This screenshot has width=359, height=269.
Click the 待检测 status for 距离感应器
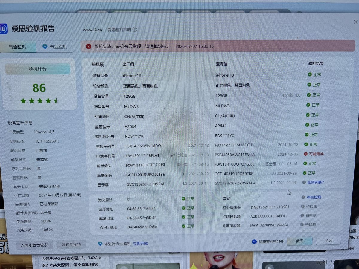(x=311, y=224)
